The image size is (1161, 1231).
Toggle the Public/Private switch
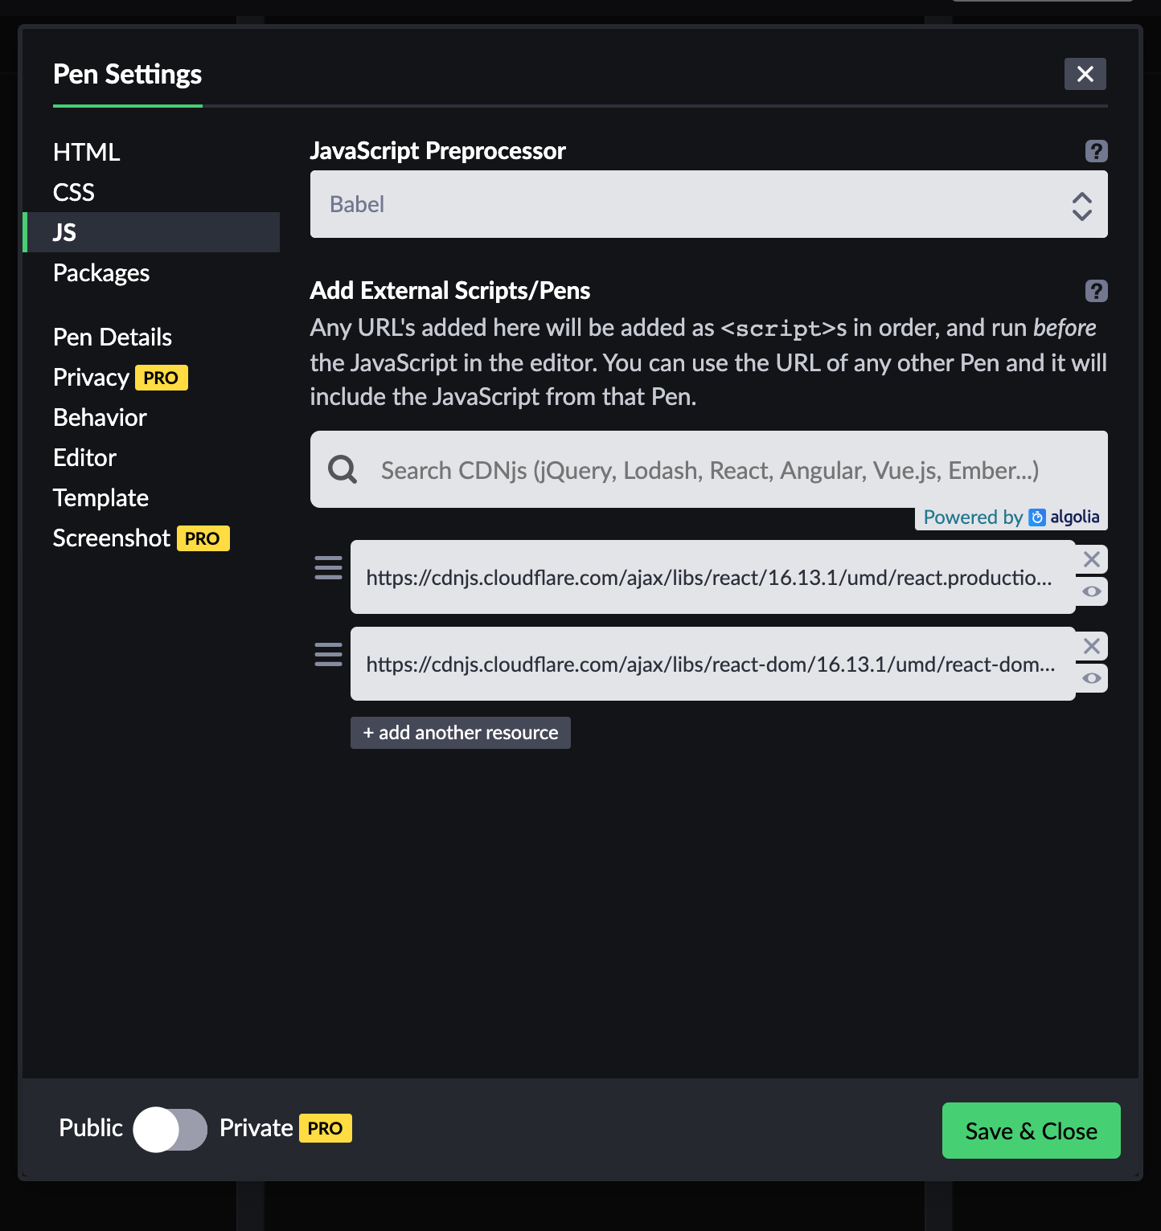[x=170, y=1129]
